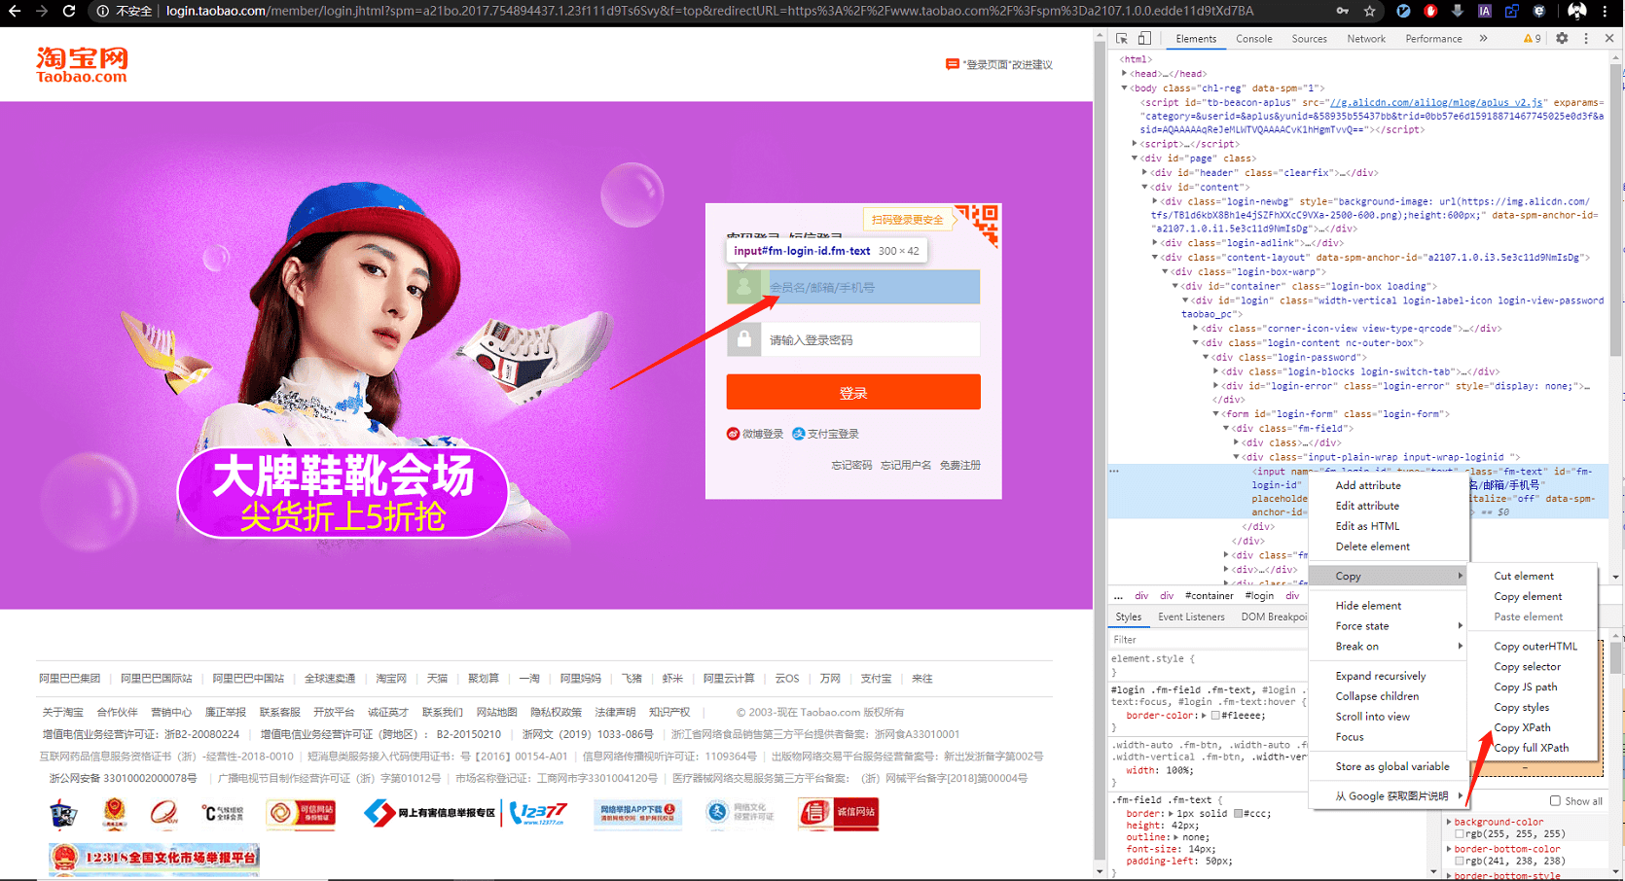The width and height of the screenshot is (1625, 881).
Task: Click the rgb(255, 255, 255) color swatch
Action: point(1460,834)
